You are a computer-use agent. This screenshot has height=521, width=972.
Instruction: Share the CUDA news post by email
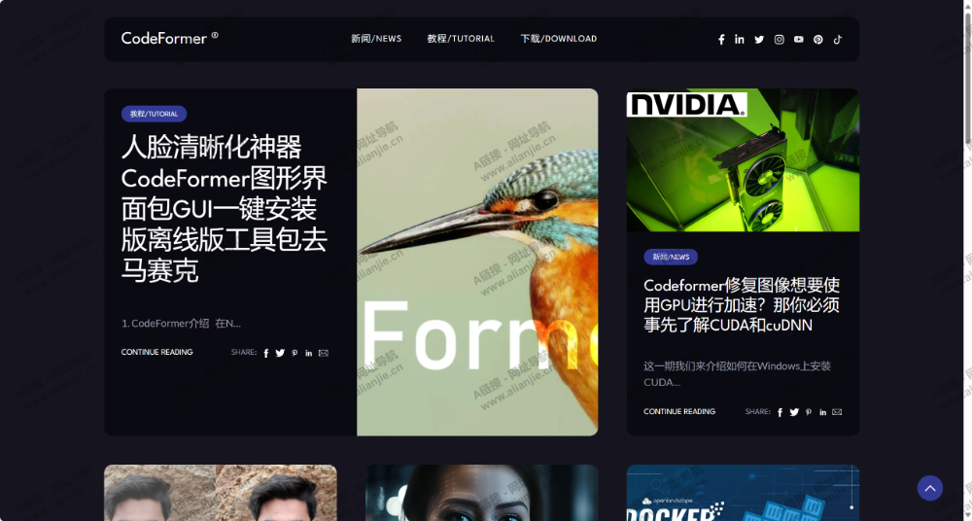point(837,412)
